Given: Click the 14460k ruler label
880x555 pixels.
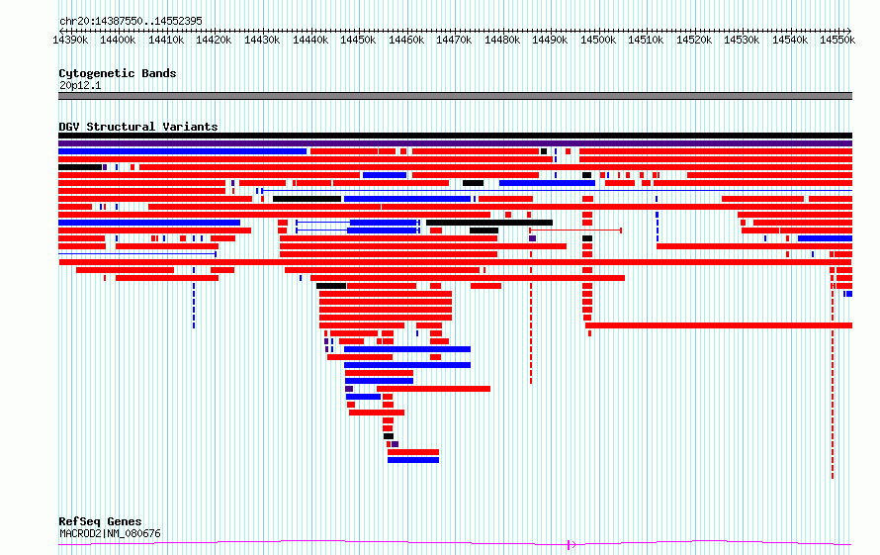Looking at the screenshot, I should (x=406, y=40).
